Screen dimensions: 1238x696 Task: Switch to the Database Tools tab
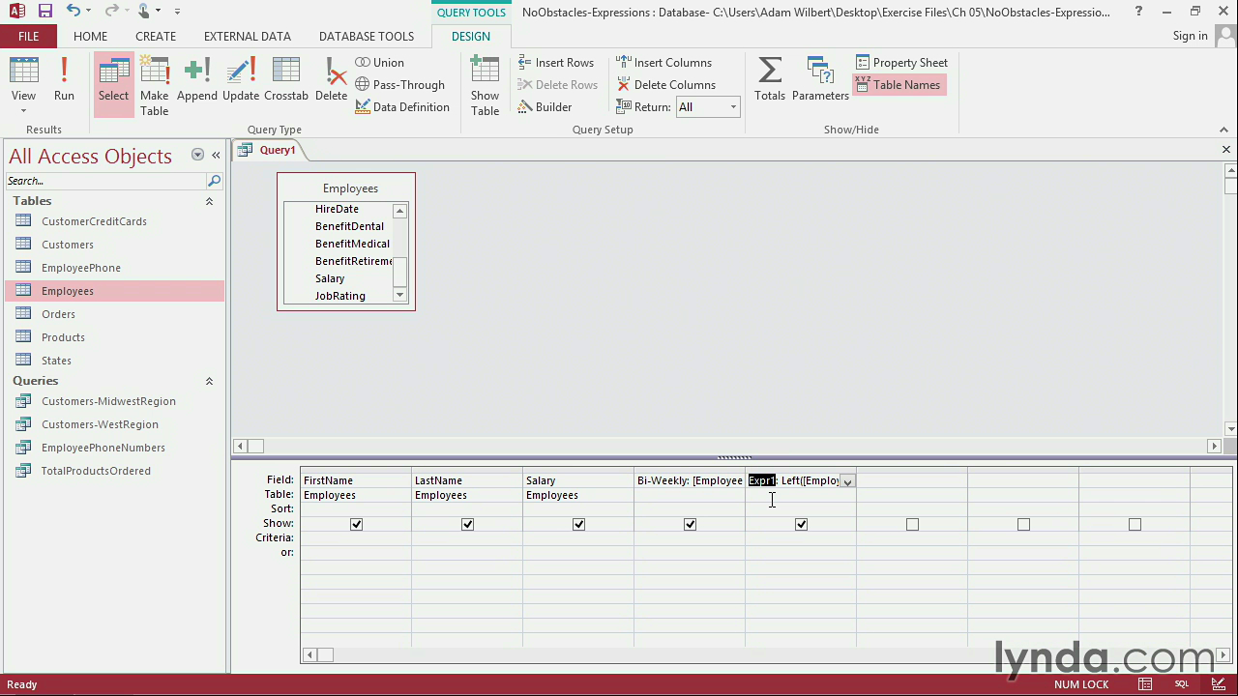366,36
